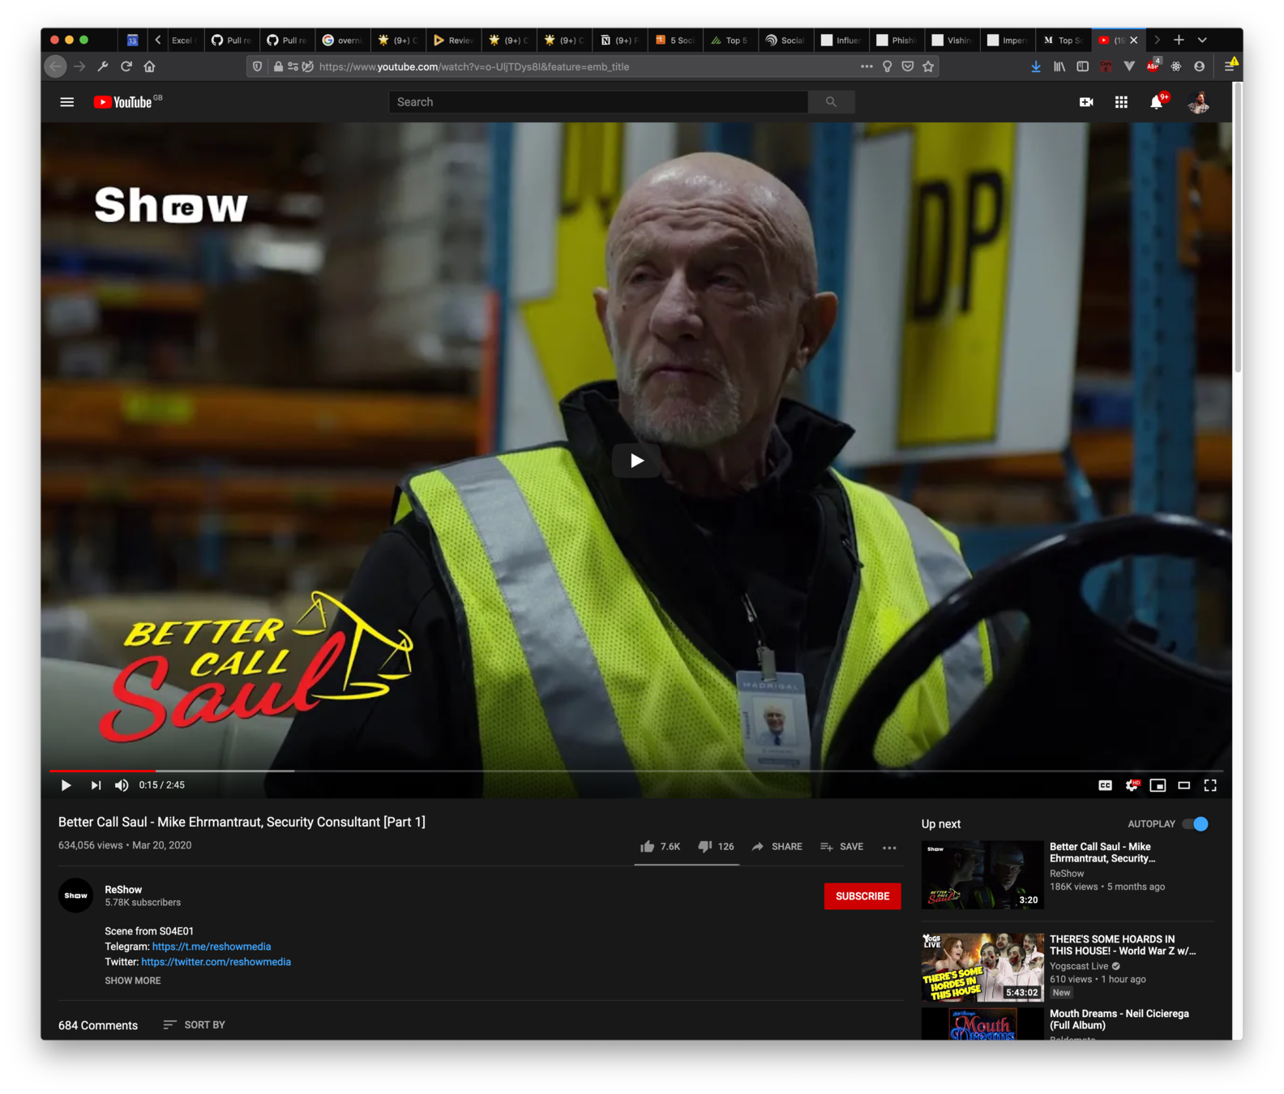This screenshot has width=1284, height=1094.
Task: Go forward in browser history
Action: click(x=79, y=66)
